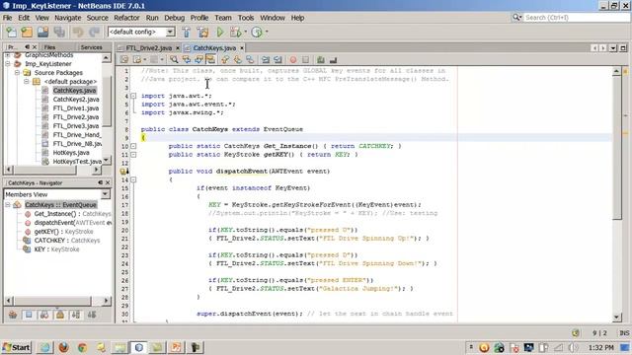Click Previous Bookmark editor icon
Screen dimensions: 632x355
coord(225,59)
